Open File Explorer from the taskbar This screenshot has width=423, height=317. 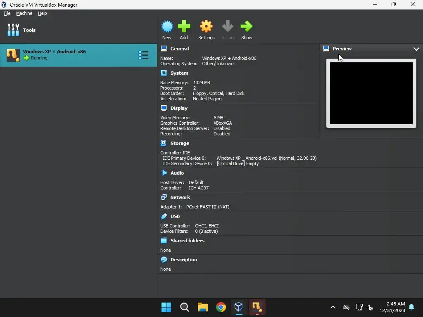point(202,307)
